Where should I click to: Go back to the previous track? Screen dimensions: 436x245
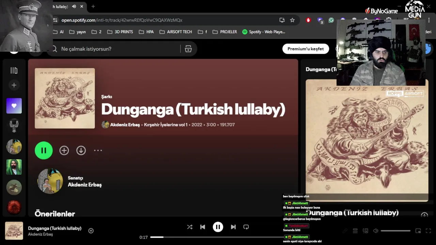pos(203,227)
